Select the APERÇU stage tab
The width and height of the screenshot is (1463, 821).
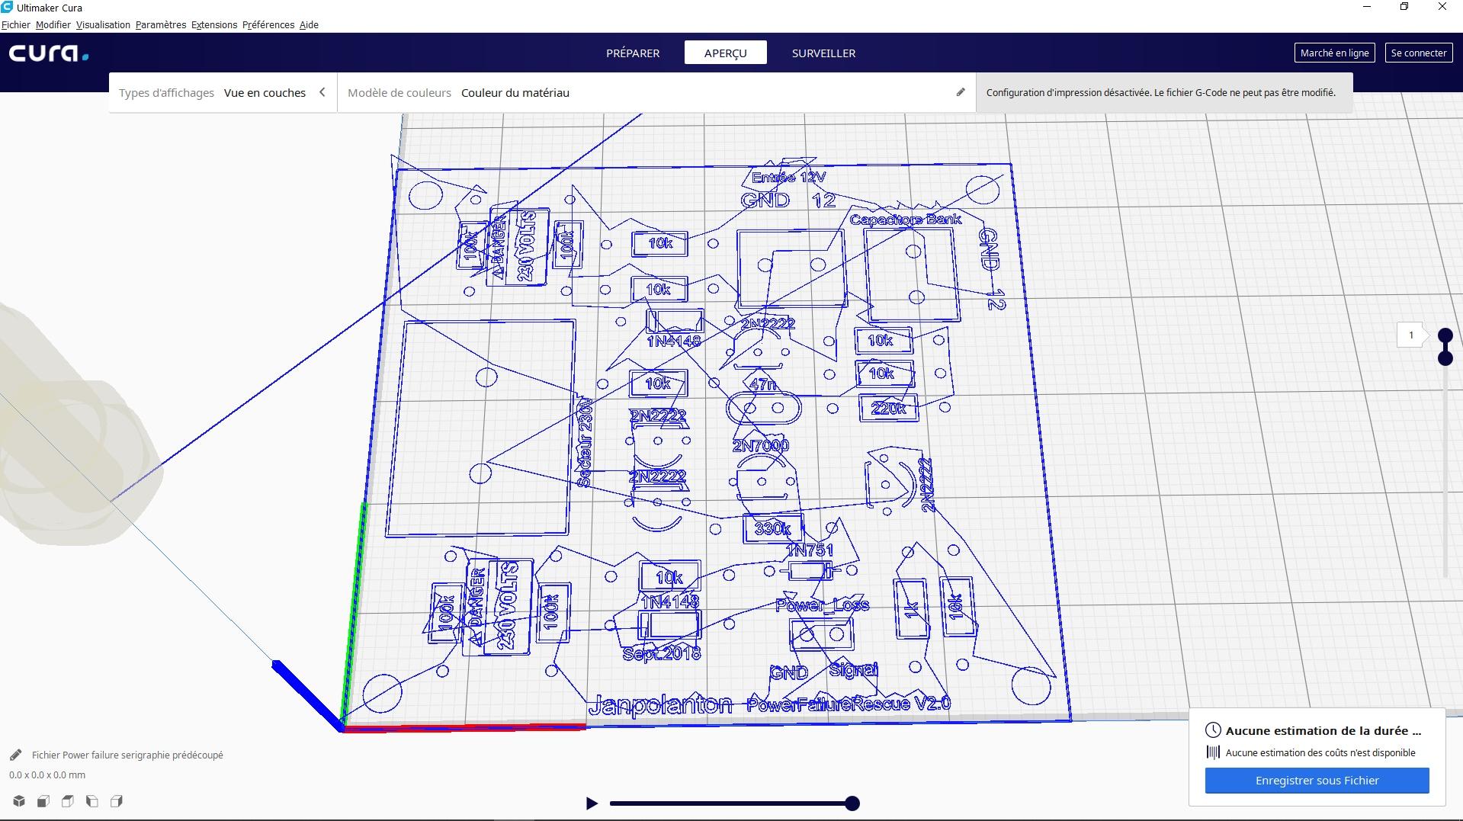pyautogui.click(x=726, y=53)
